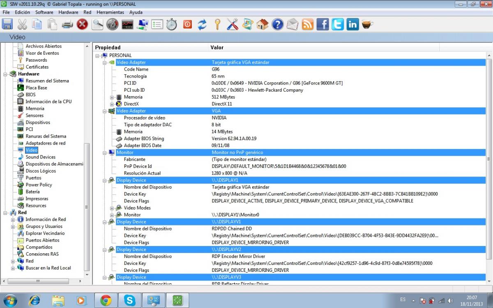Open the Facebook toolbar icon
The width and height of the screenshot is (493, 308).
click(x=323, y=24)
